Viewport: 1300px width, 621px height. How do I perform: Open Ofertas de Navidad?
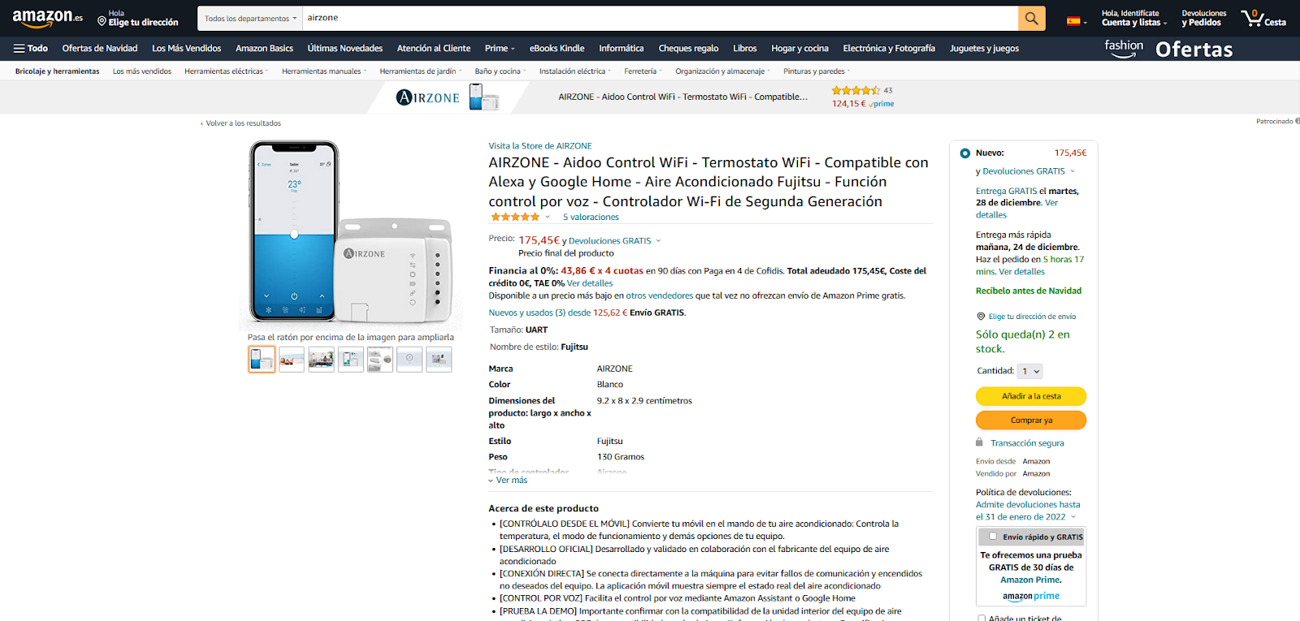tap(100, 49)
